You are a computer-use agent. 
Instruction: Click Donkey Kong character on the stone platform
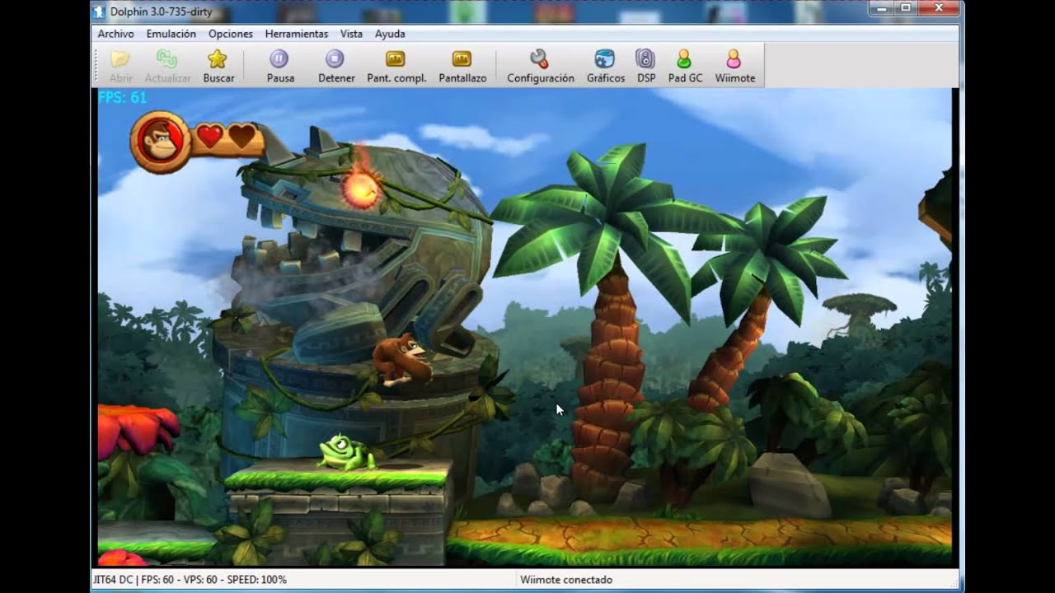tap(403, 360)
